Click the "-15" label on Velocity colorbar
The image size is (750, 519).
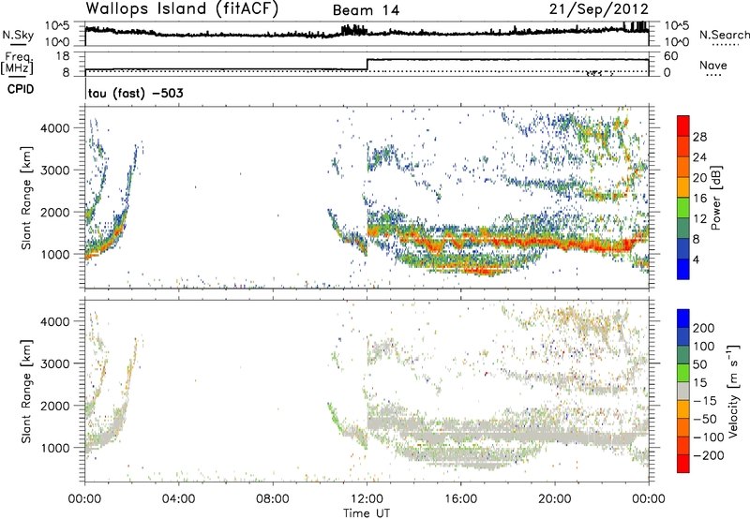[704, 401]
